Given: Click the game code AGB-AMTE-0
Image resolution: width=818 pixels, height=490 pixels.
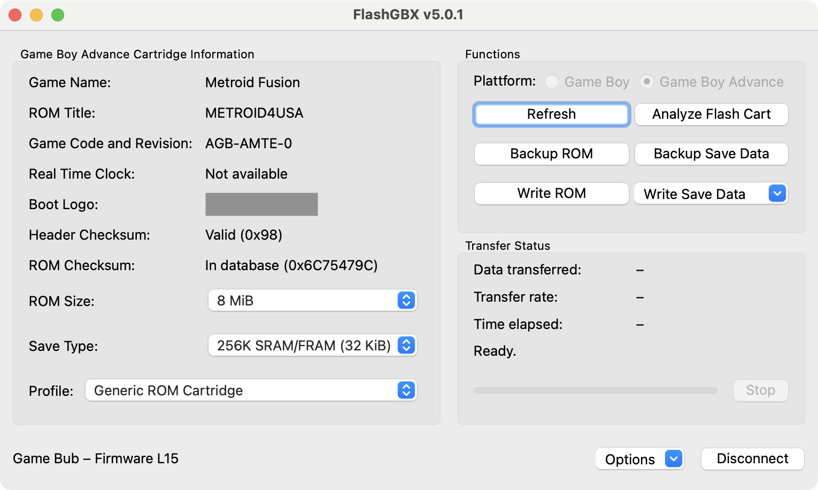Looking at the screenshot, I should (249, 143).
